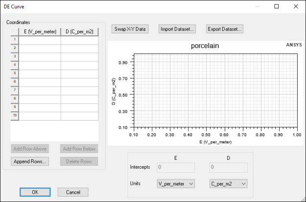Close the DE Curve window
Viewport: 306px width, 202px height.
296,6
